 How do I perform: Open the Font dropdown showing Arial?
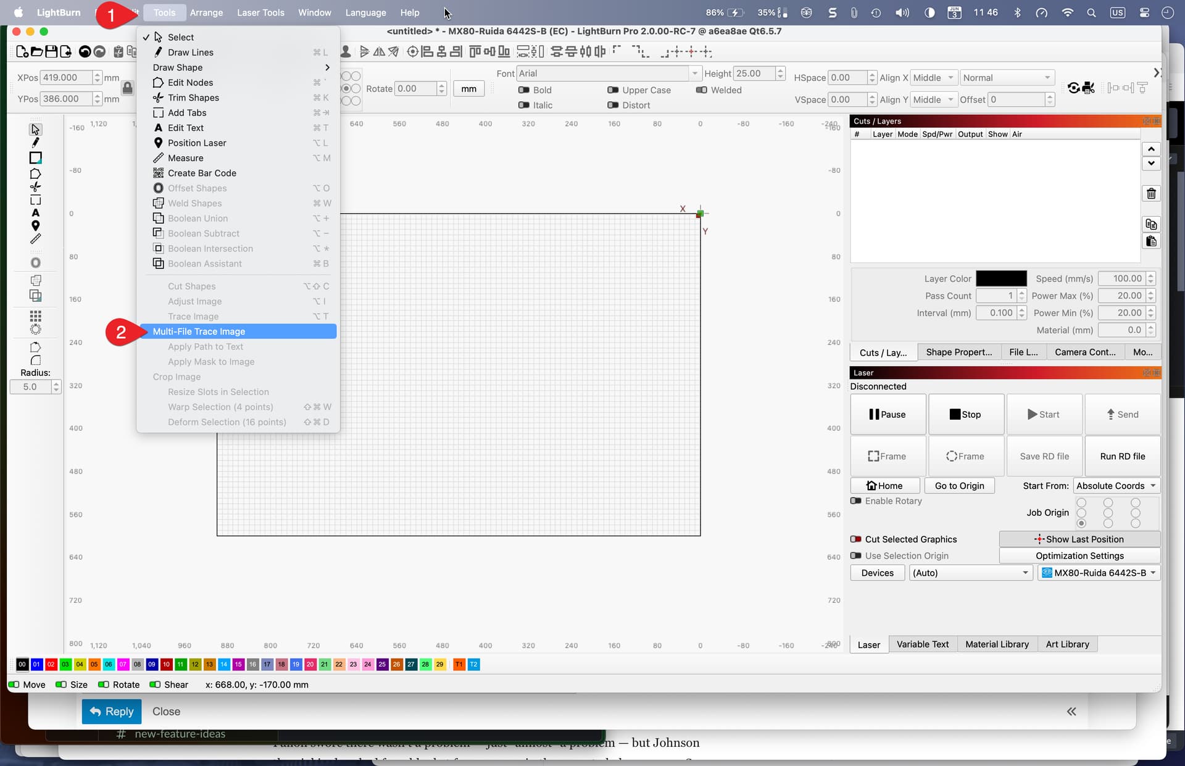[x=609, y=73]
